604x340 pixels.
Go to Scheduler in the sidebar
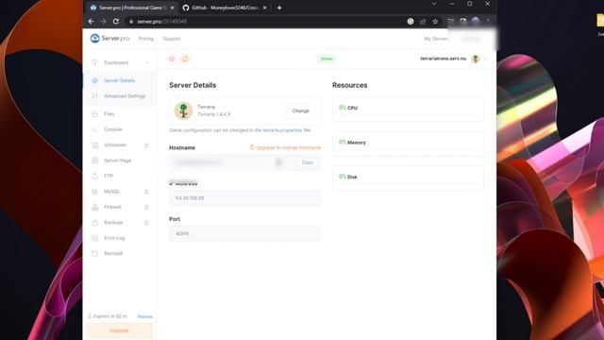tap(115, 144)
